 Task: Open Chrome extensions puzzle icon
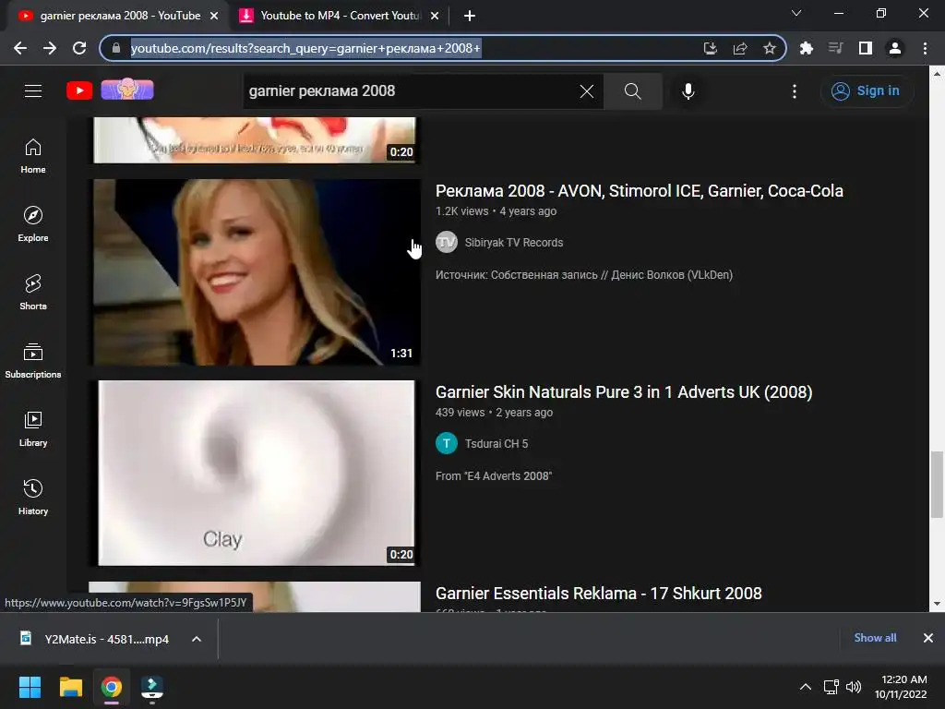tap(807, 48)
